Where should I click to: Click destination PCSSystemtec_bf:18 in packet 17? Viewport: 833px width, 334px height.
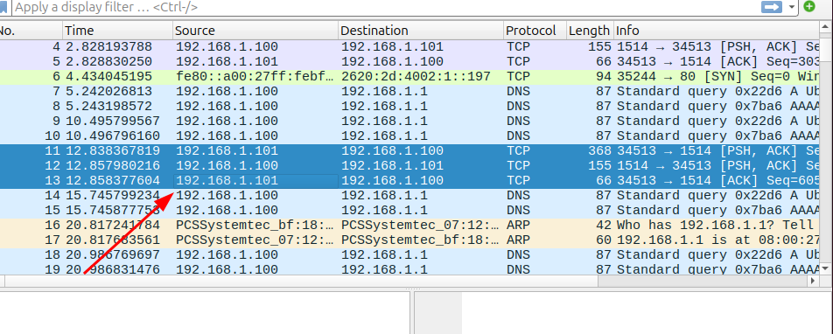(420, 240)
